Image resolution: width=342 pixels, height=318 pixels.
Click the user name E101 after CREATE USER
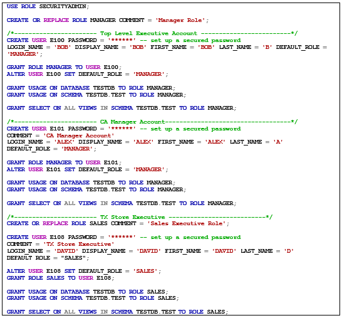pyautogui.click(x=57, y=129)
